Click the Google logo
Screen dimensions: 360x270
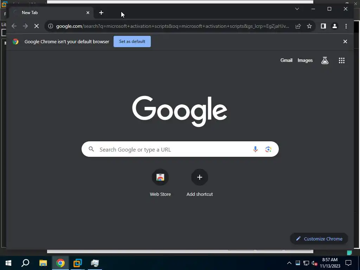(180, 111)
